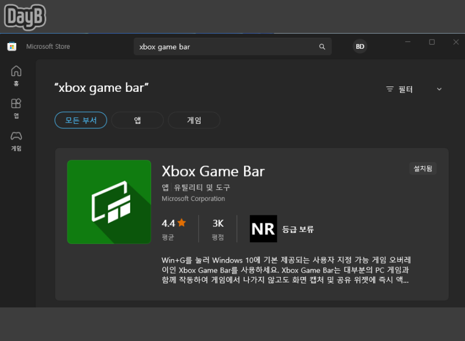Click the DayB logo in the title bar
Image resolution: width=465 pixels, height=341 pixels.
(25, 16)
